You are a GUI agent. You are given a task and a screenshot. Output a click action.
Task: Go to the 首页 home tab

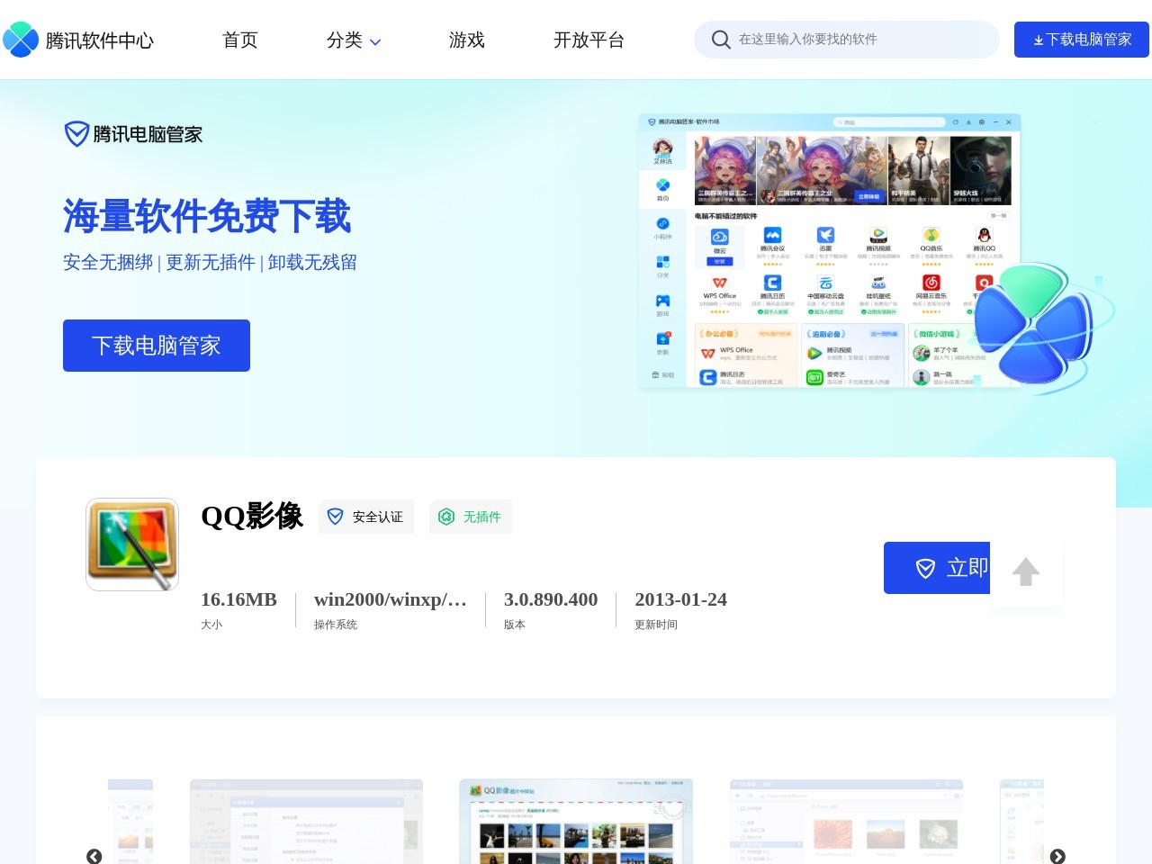(240, 40)
